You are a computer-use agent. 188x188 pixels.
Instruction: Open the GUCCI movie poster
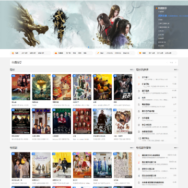[62, 121]
